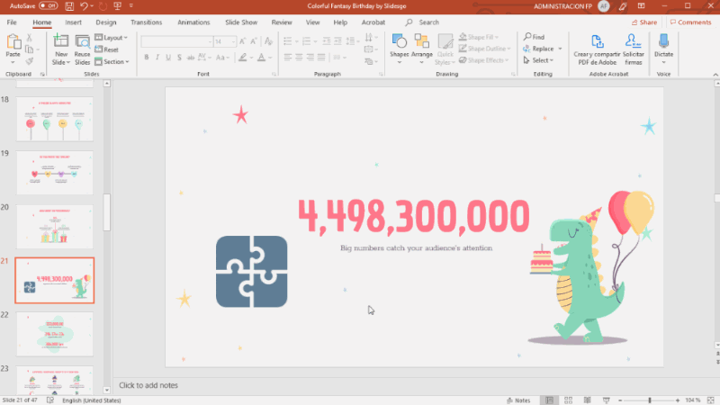
Task: Toggle the AutoSave switch
Action: [48, 6]
